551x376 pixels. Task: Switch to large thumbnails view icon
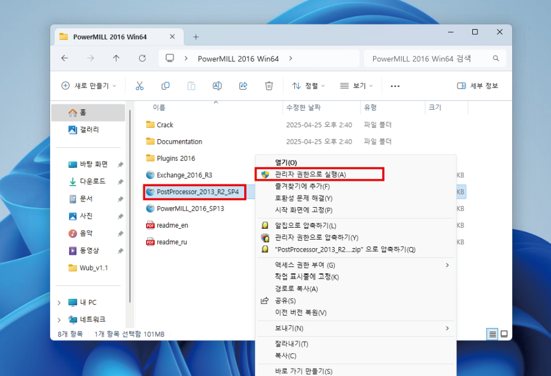tap(504, 334)
